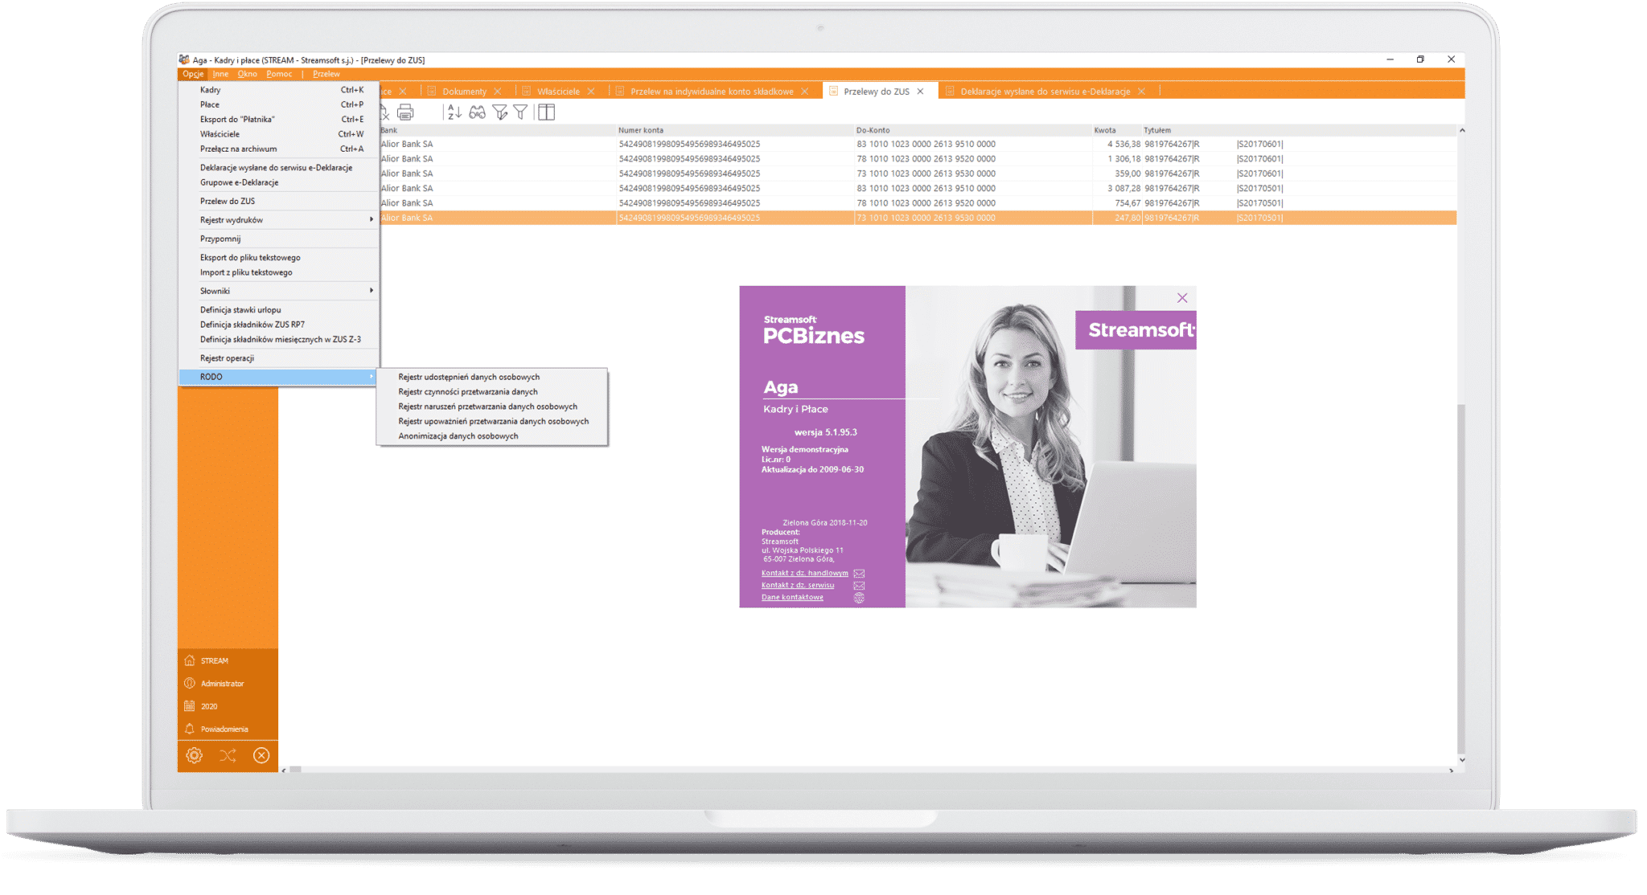Image resolution: width=1647 pixels, height=895 pixels.
Task: Select Anonimizacja danych osobowych
Action: point(492,436)
